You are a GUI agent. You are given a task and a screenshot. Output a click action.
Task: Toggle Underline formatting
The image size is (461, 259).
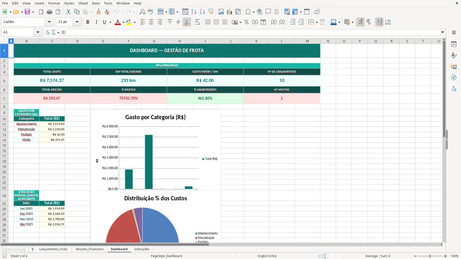point(104,22)
